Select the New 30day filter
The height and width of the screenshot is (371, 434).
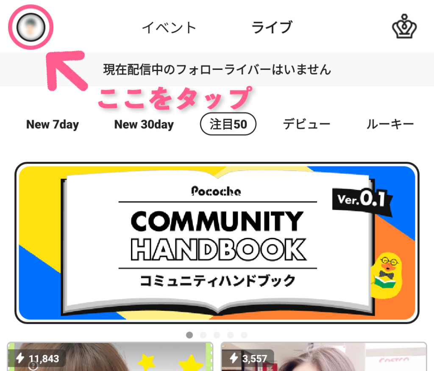click(144, 125)
